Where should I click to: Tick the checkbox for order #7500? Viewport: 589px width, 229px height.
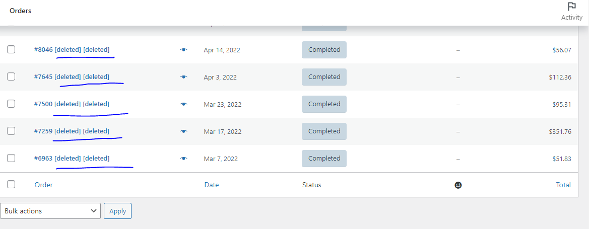tap(11, 104)
